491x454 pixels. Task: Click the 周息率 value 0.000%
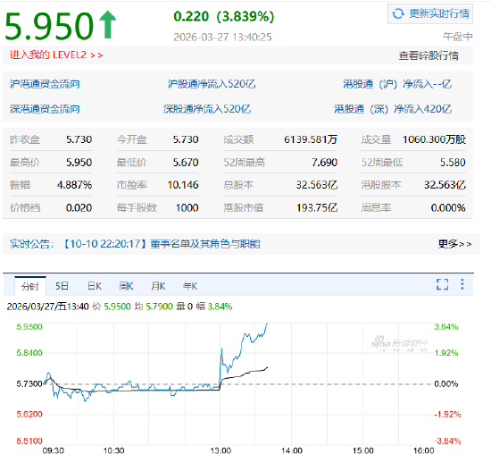pos(448,207)
